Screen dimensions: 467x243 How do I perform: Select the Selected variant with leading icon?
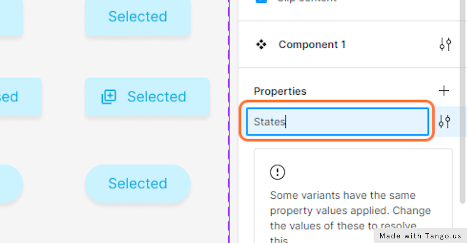point(147,97)
